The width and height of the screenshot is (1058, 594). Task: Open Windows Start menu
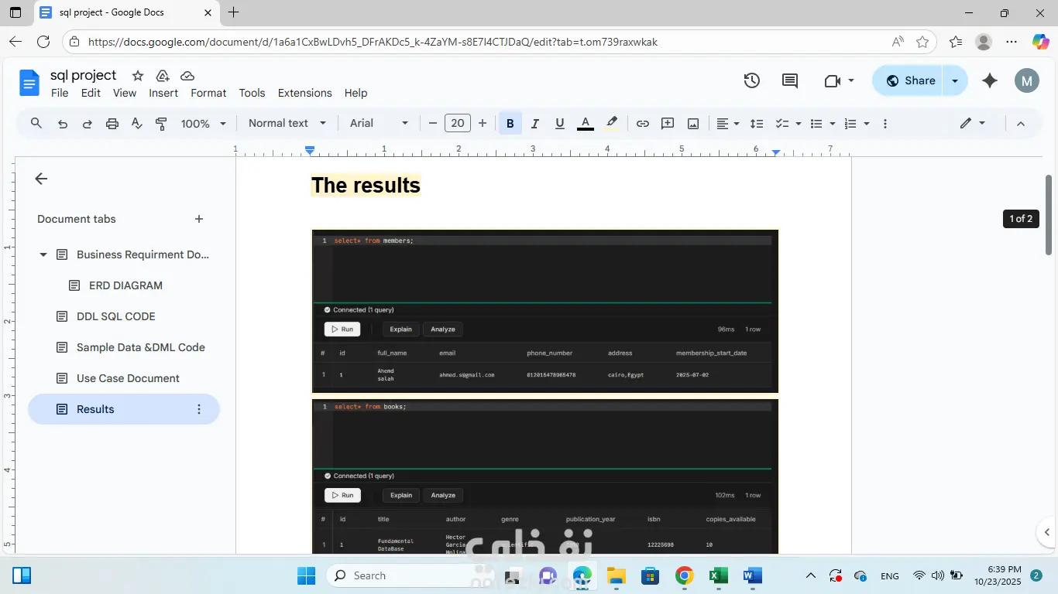pyautogui.click(x=306, y=575)
